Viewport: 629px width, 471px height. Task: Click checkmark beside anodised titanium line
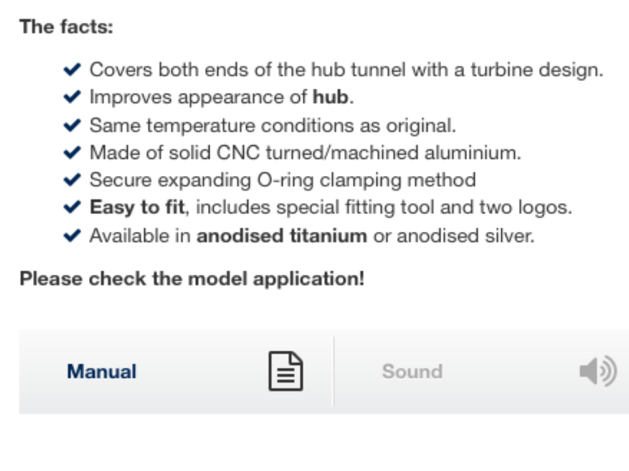click(72, 235)
